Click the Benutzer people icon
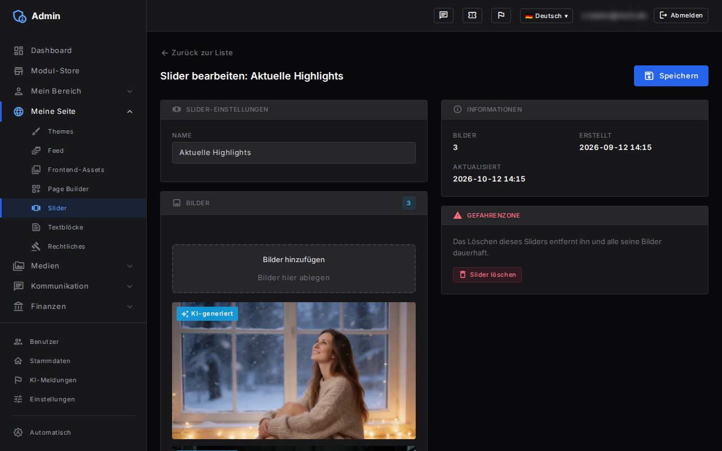 coord(18,342)
